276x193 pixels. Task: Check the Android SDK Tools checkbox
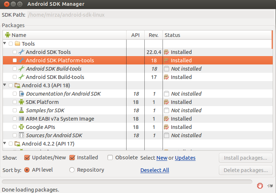tap(15, 52)
